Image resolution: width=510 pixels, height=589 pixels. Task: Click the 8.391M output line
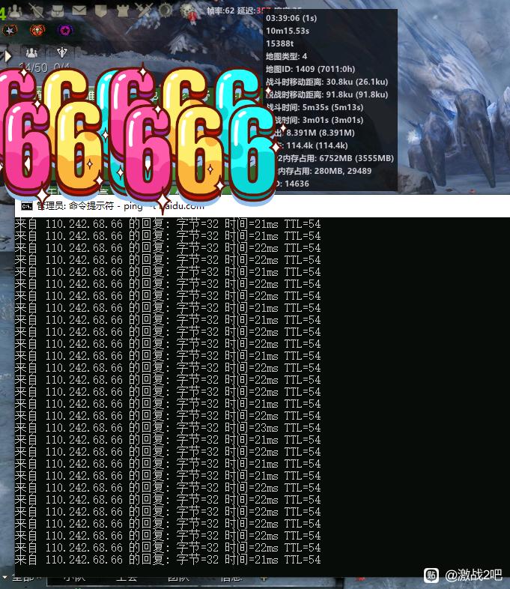(315, 133)
